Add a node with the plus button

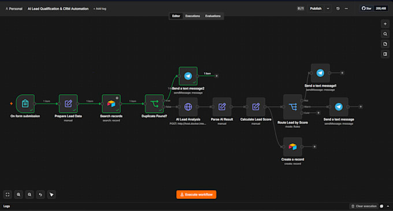[x=385, y=24]
